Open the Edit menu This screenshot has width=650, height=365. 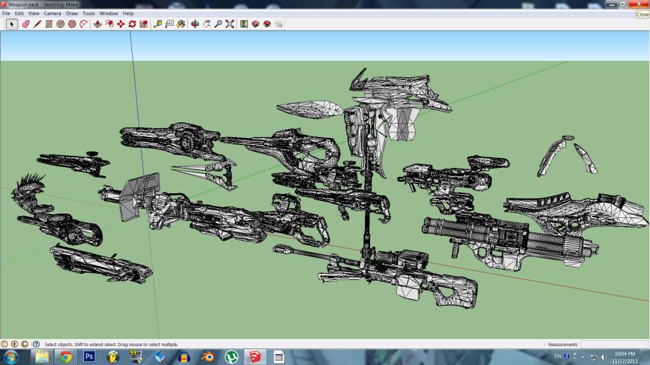(x=20, y=14)
